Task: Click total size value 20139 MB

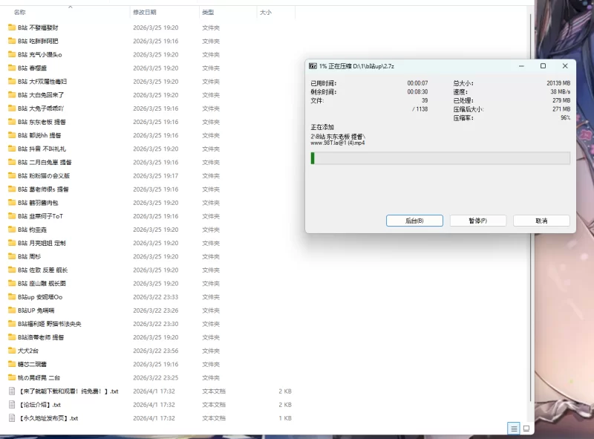Action: tap(558, 83)
